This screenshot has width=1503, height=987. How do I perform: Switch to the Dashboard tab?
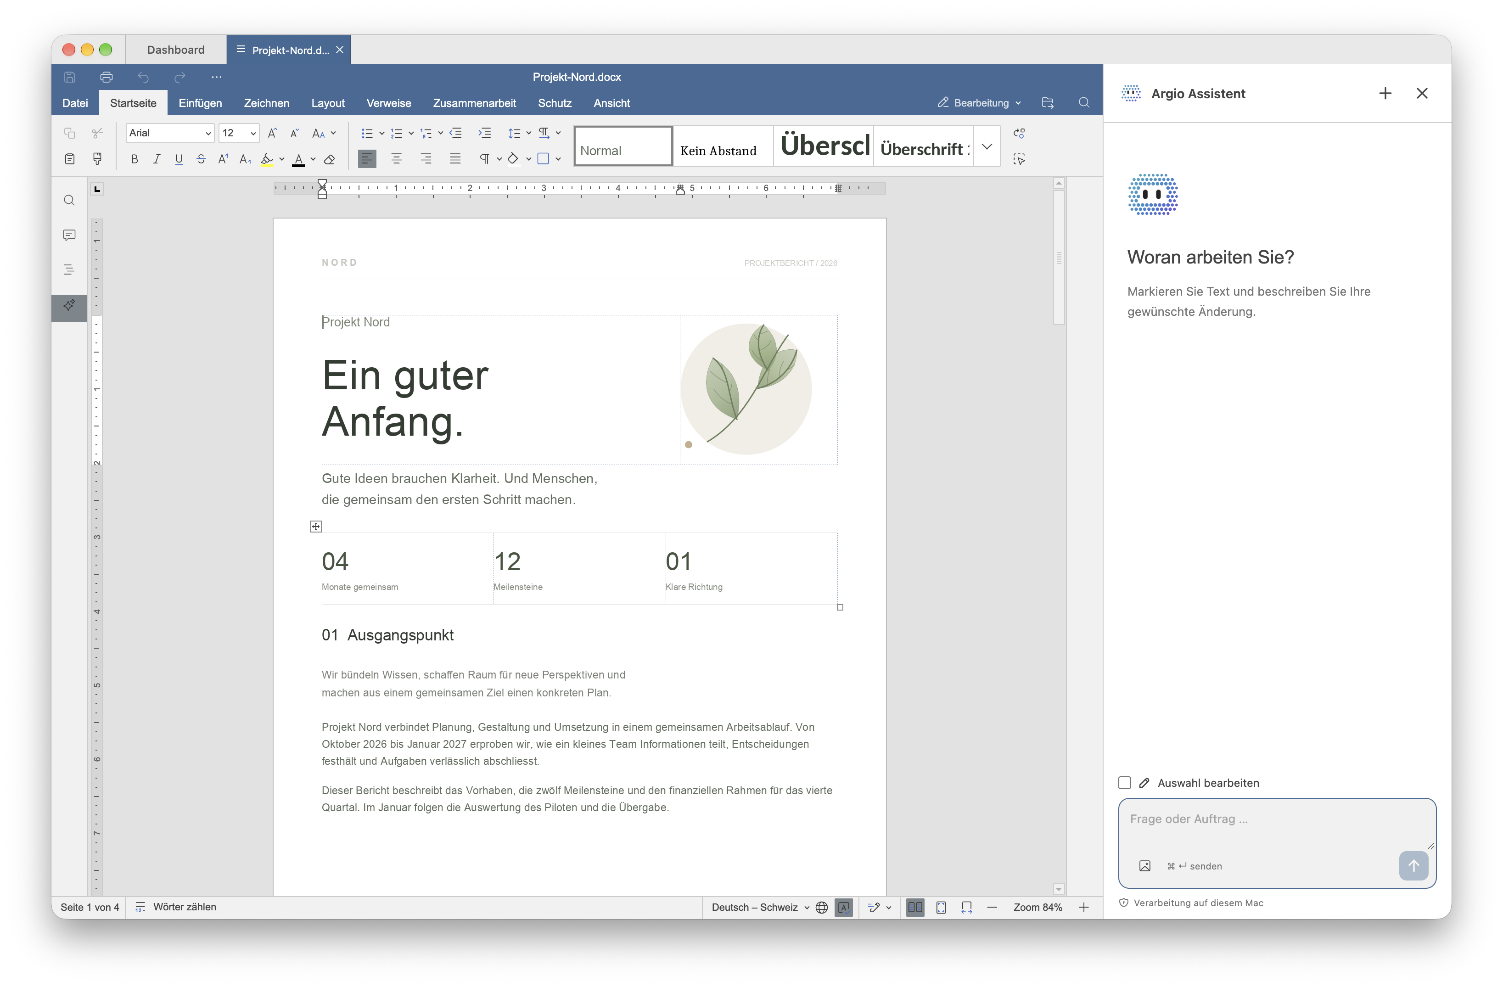coord(175,50)
